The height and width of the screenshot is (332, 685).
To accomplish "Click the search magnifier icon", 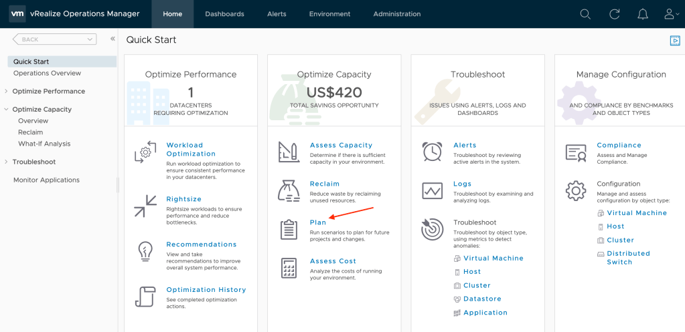I will (585, 14).
